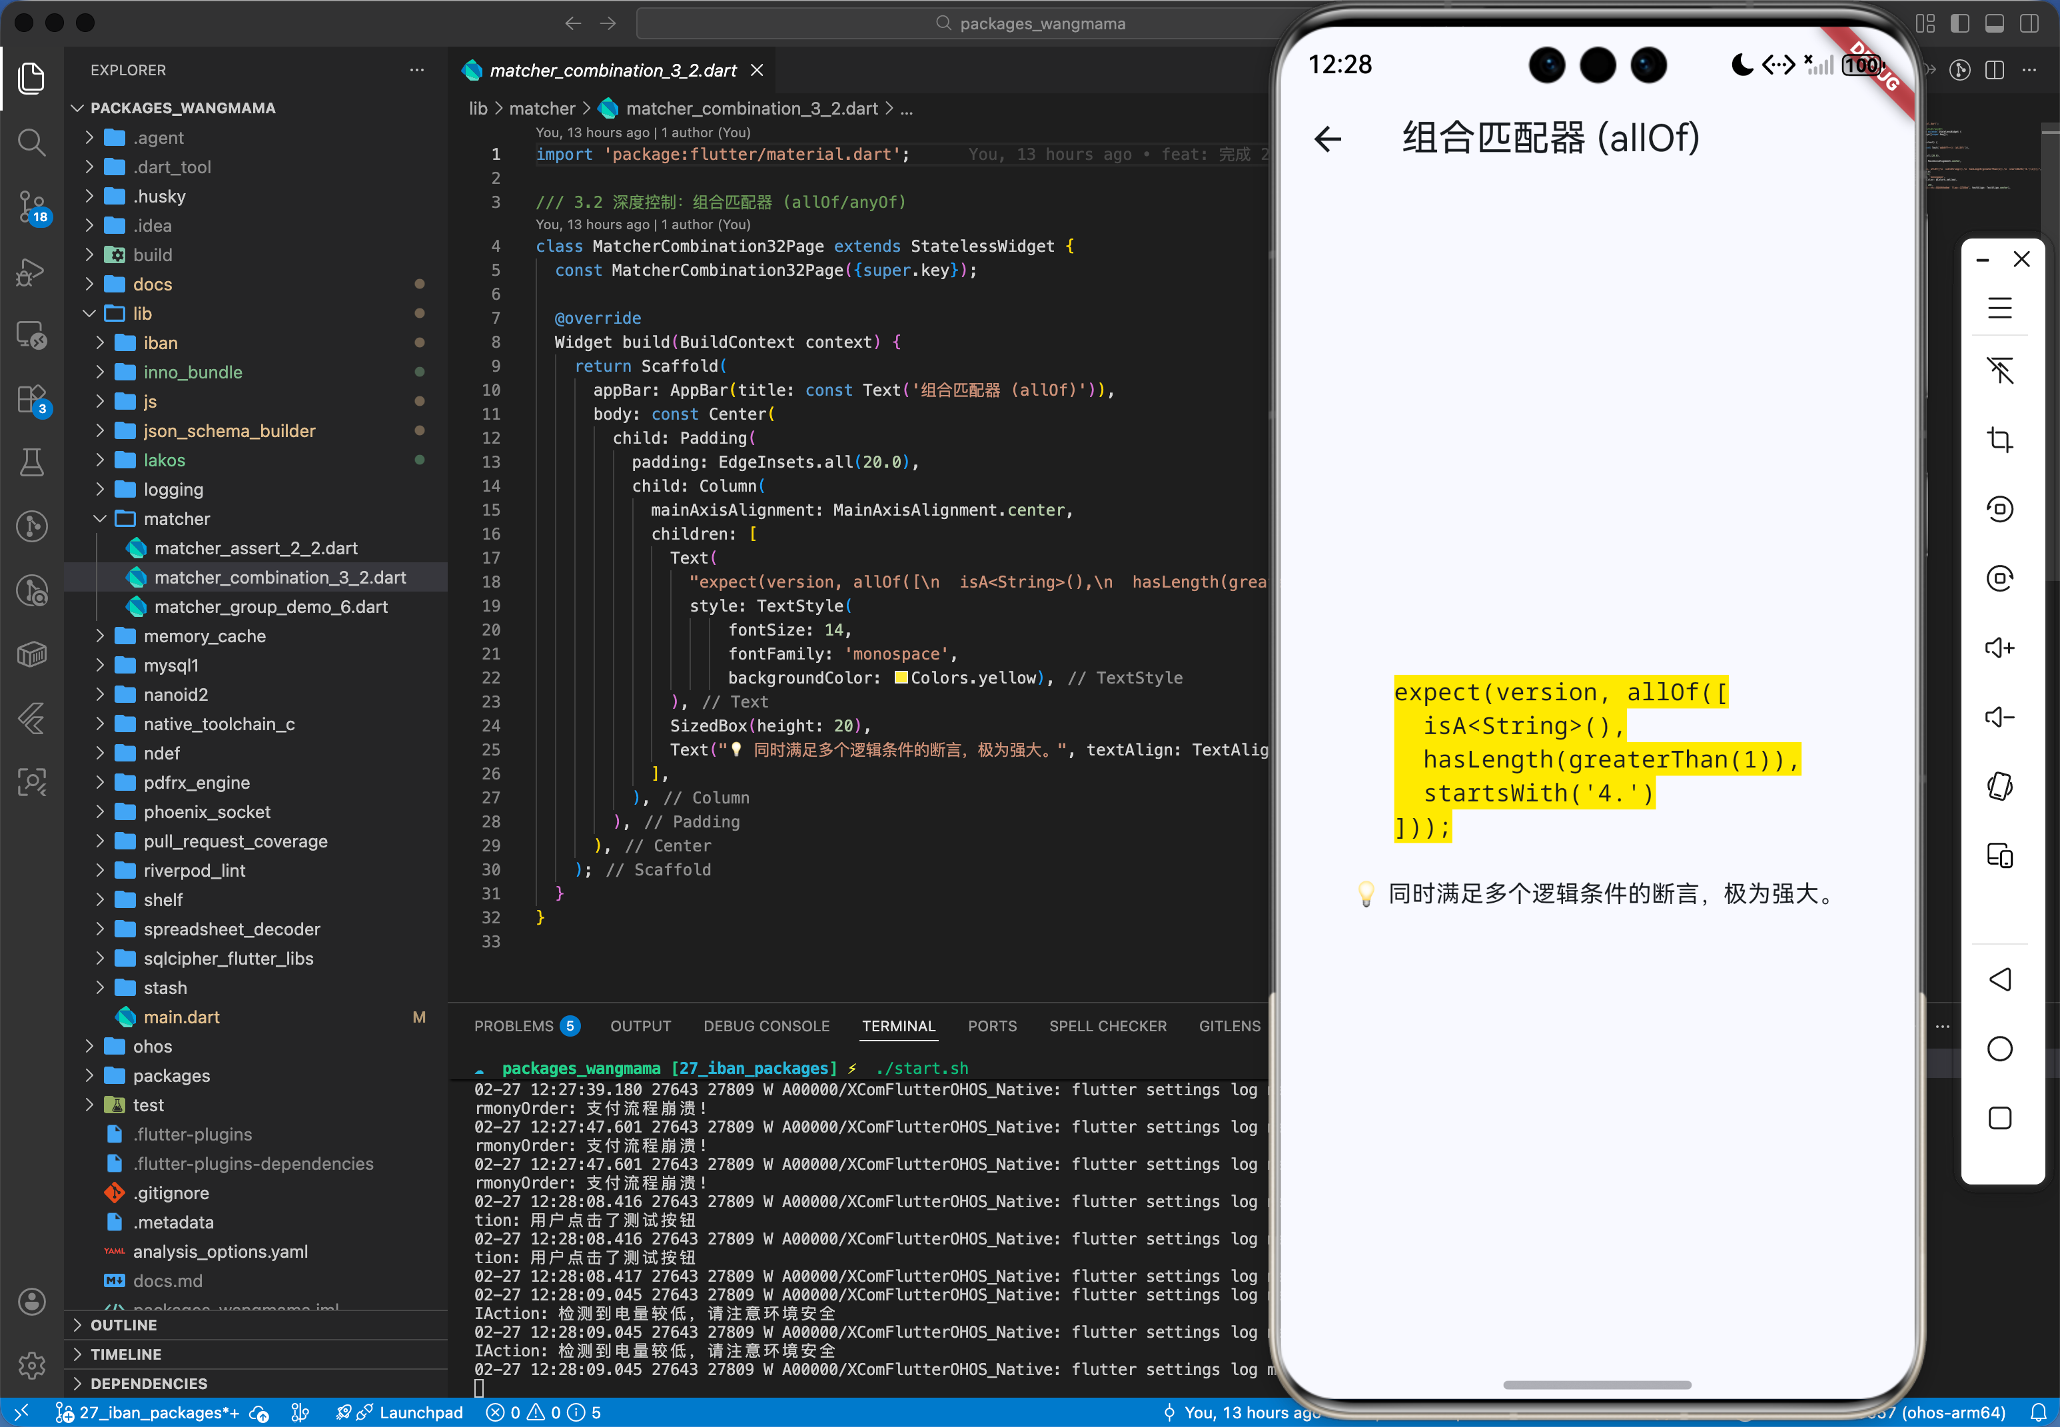
Task: Open Run and Debug view
Action: [x=31, y=272]
